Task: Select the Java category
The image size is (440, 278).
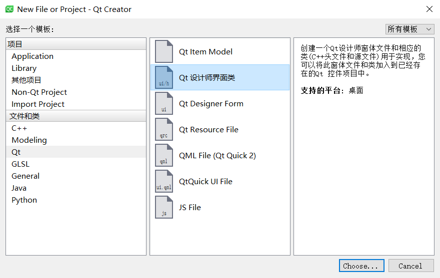Action: coord(76,188)
